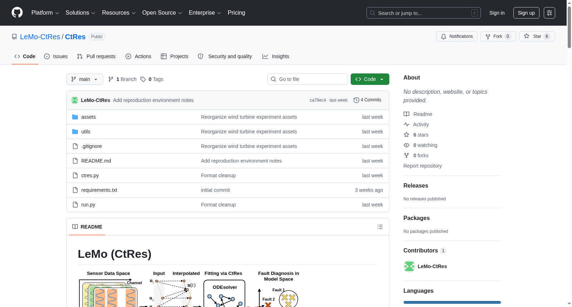
Task: Click the watching eye icon
Action: coord(406,145)
